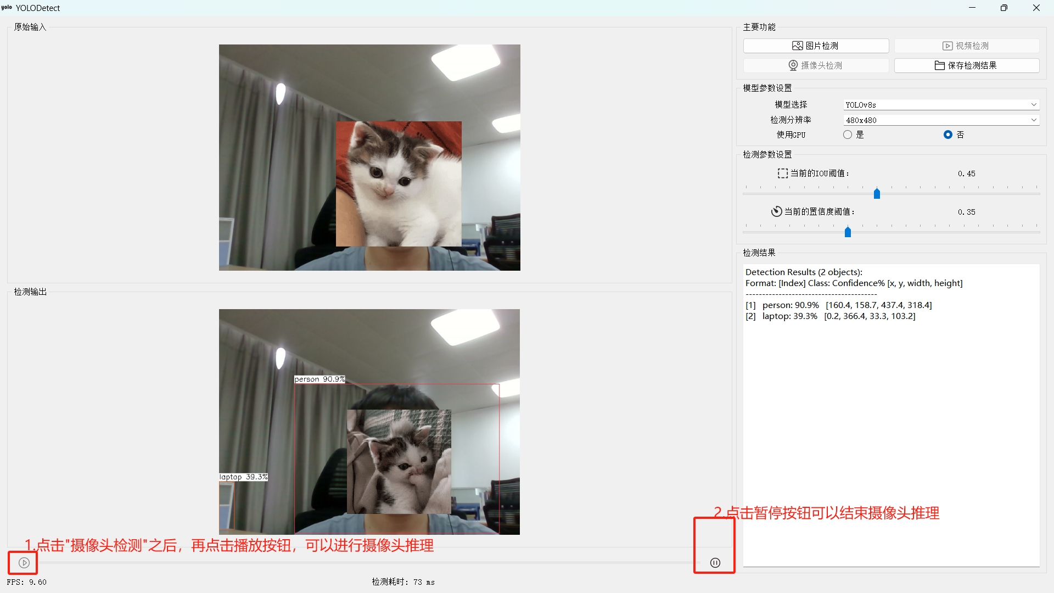The width and height of the screenshot is (1054, 593).
Task: Click the yolo logo in the title bar
Action: tap(7, 8)
